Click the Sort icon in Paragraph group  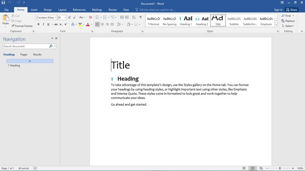(x=133, y=17)
